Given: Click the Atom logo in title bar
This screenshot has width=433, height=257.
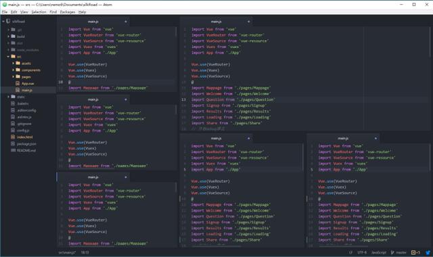Looking at the screenshot, I should (5, 5).
